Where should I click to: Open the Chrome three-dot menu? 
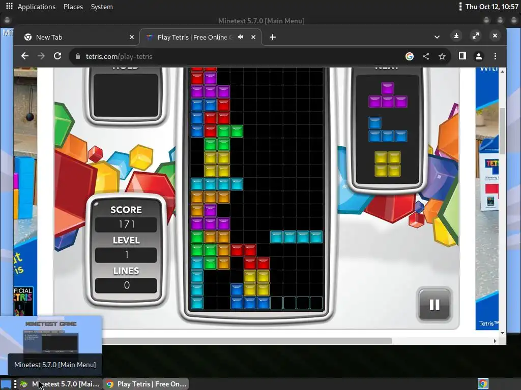click(495, 56)
